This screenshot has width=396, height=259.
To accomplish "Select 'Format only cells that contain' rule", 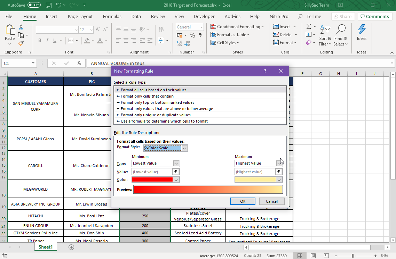I will point(147,96).
